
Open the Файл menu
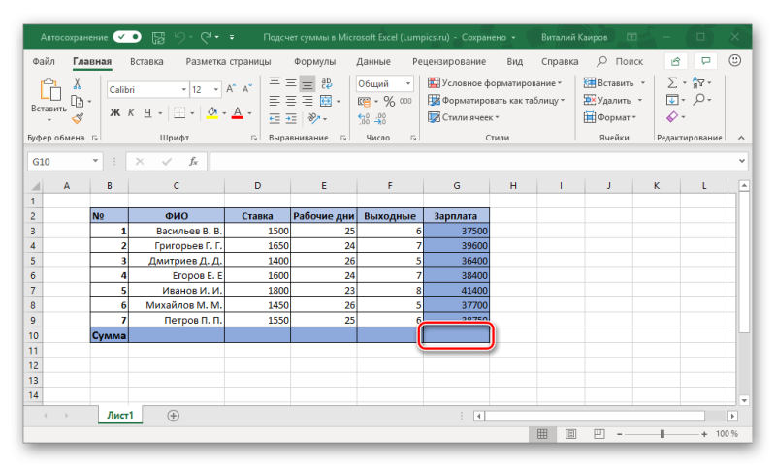[44, 61]
